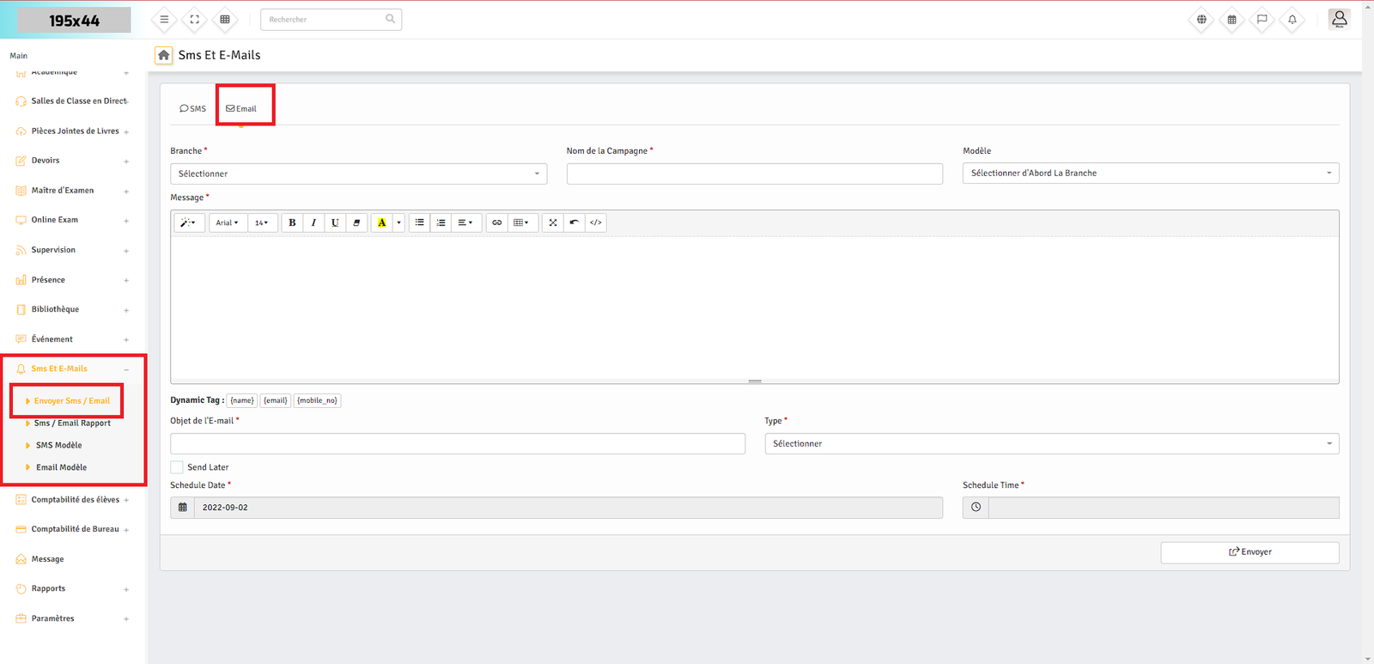
Task: Open Sms / Email Rapport in sidebar
Action: [x=72, y=423]
